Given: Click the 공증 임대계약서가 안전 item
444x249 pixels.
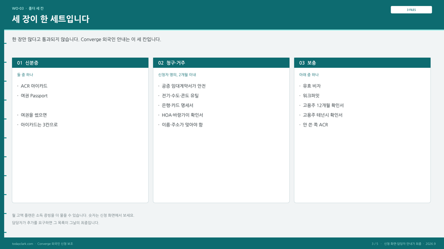Looking at the screenshot, I should tap(183, 86).
